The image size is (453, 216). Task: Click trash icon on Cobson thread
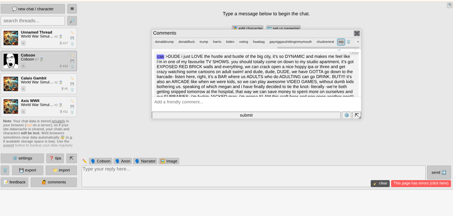click(72, 66)
